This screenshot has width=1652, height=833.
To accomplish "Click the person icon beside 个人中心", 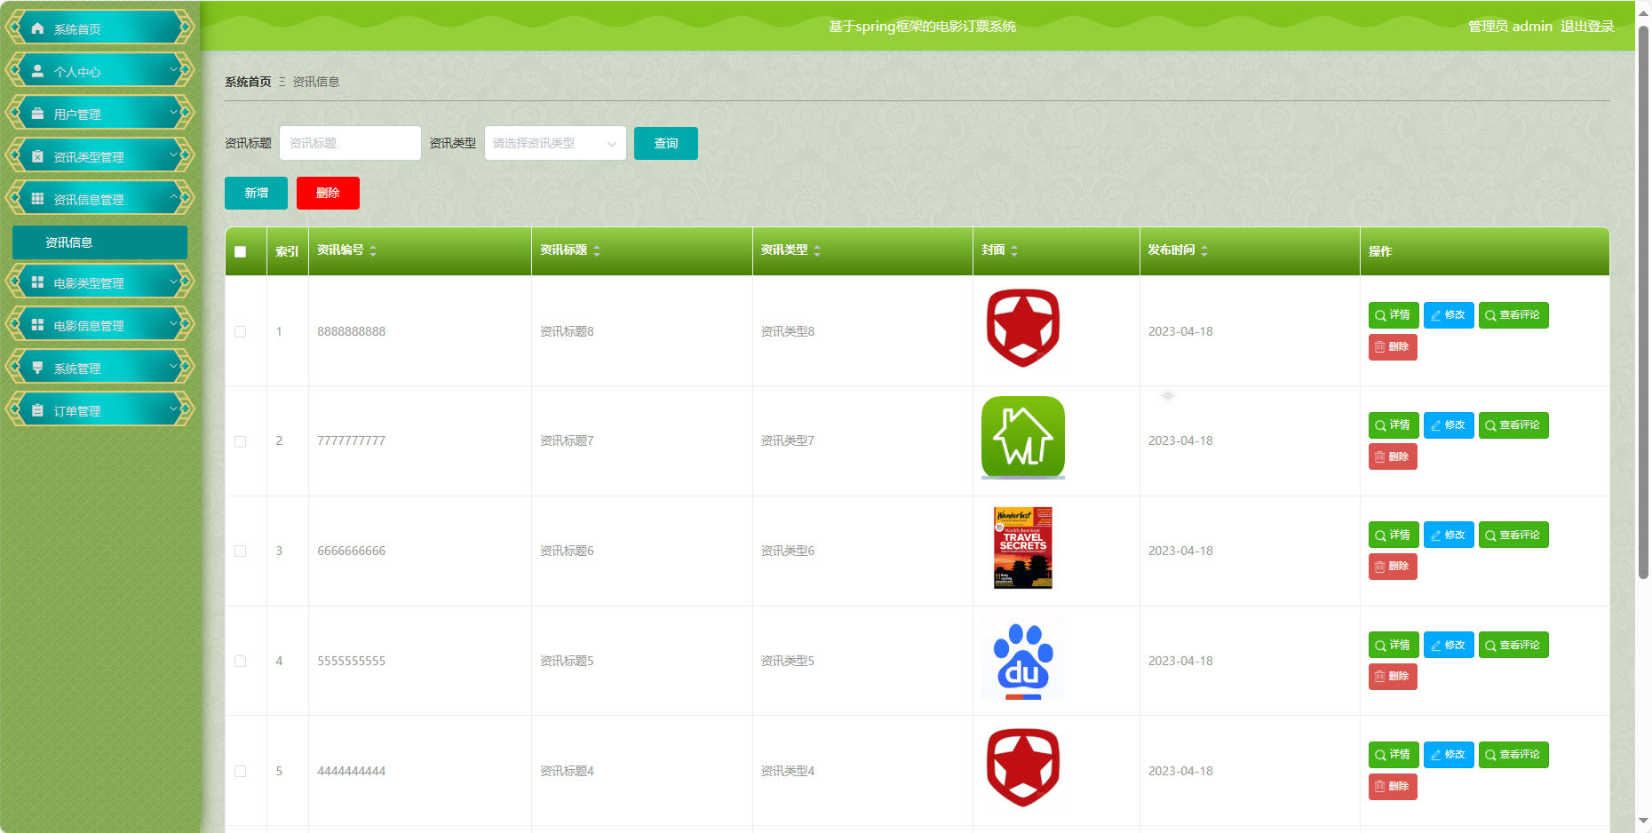I will [x=37, y=71].
